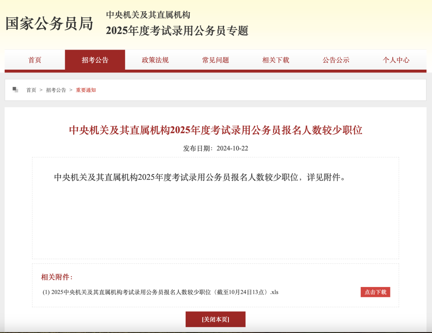Go to the 常见问题 tab
Viewport: 432px width, 333px height.
[216, 60]
